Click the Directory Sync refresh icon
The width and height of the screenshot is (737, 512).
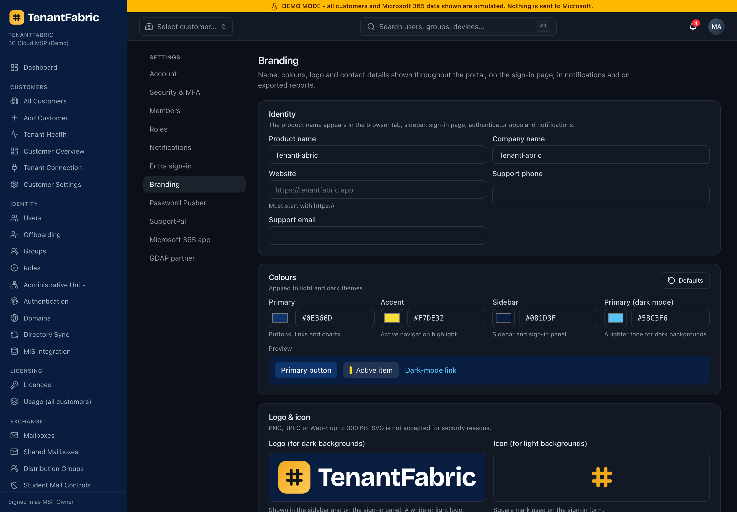pos(14,335)
